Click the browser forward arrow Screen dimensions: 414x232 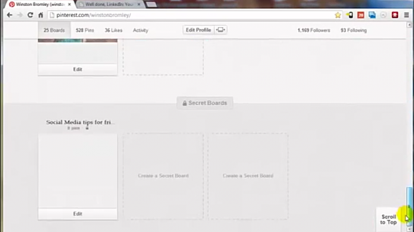(20, 15)
